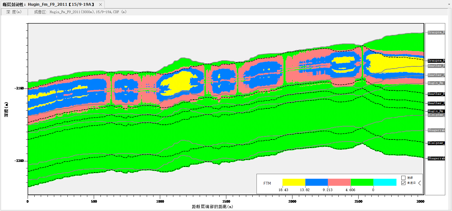Click the 9.213 legend value

click(x=328, y=190)
